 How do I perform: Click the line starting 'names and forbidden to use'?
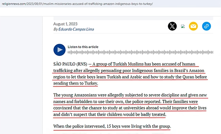126,101
